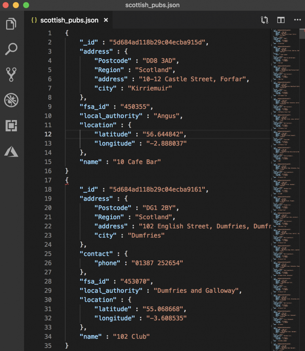The image size is (305, 351).
Task: Click the "location" key on line 11
Action: coord(98,125)
